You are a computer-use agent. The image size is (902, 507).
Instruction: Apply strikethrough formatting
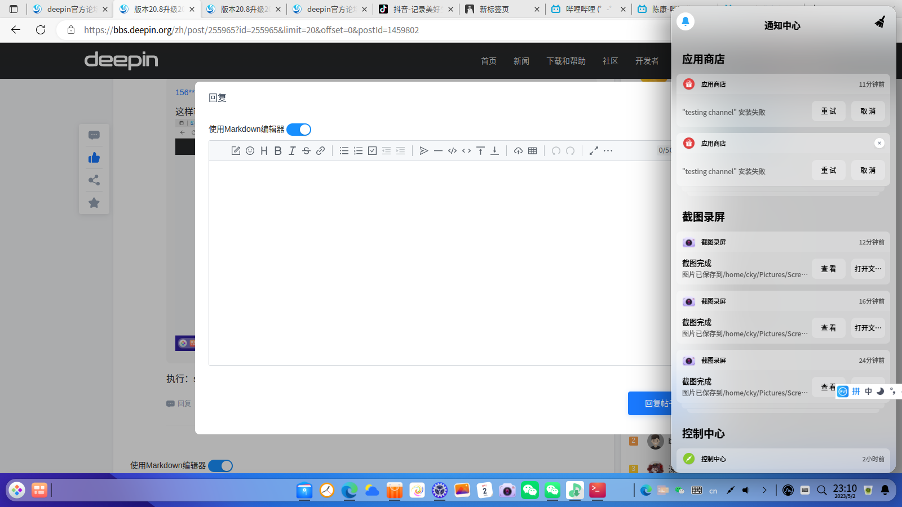(x=306, y=150)
